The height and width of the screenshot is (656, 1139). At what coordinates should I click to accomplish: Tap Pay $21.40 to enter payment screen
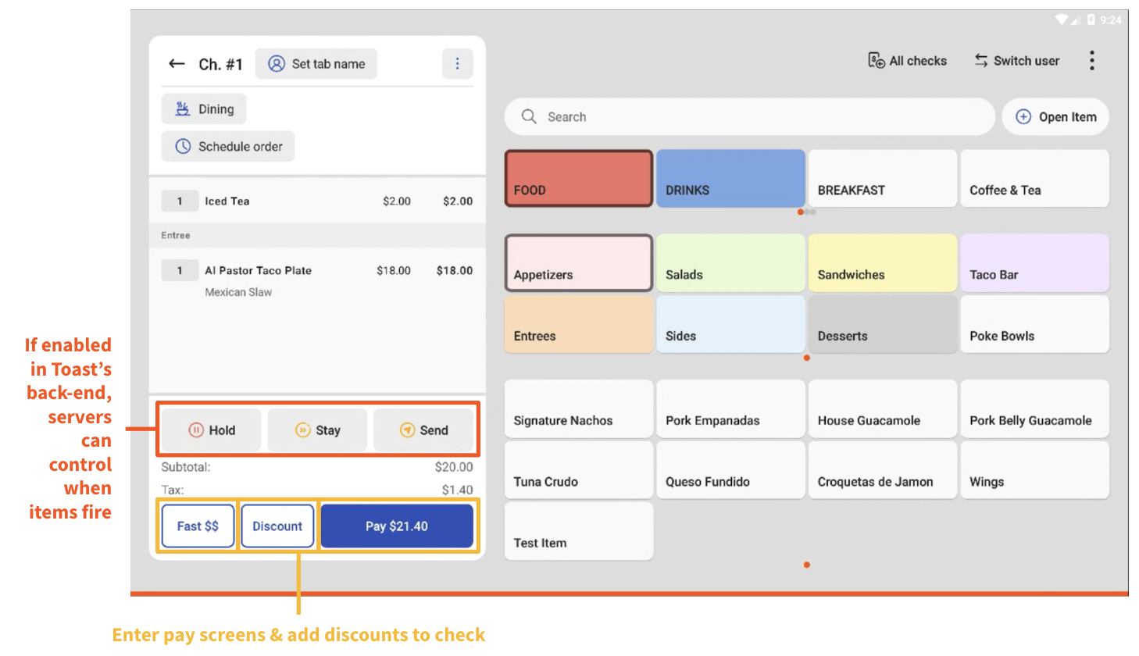[396, 526]
